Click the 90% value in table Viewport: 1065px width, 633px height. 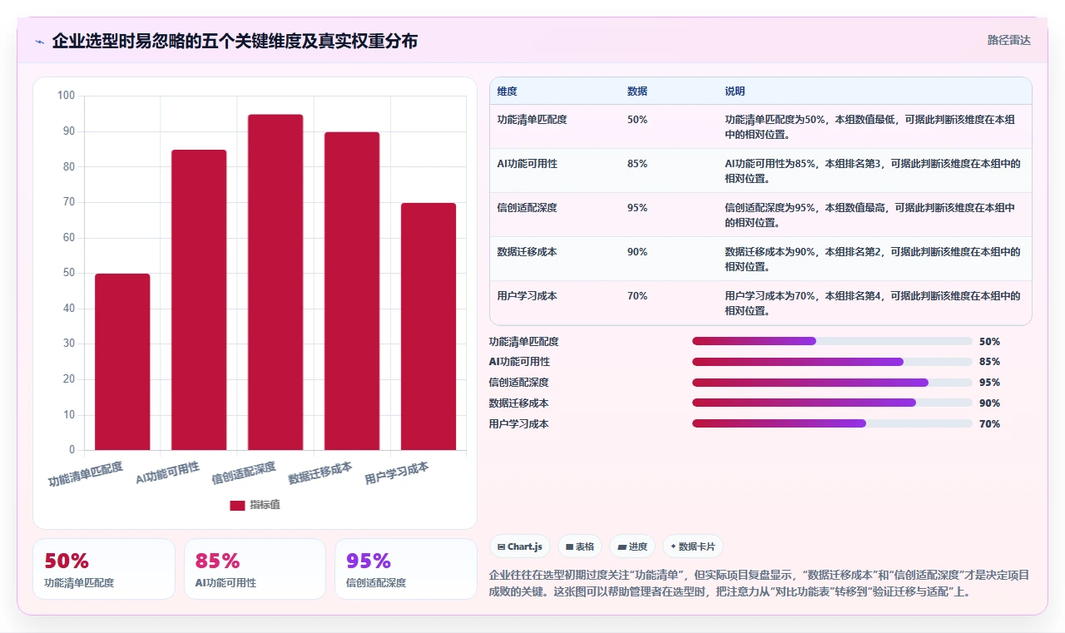pos(637,252)
